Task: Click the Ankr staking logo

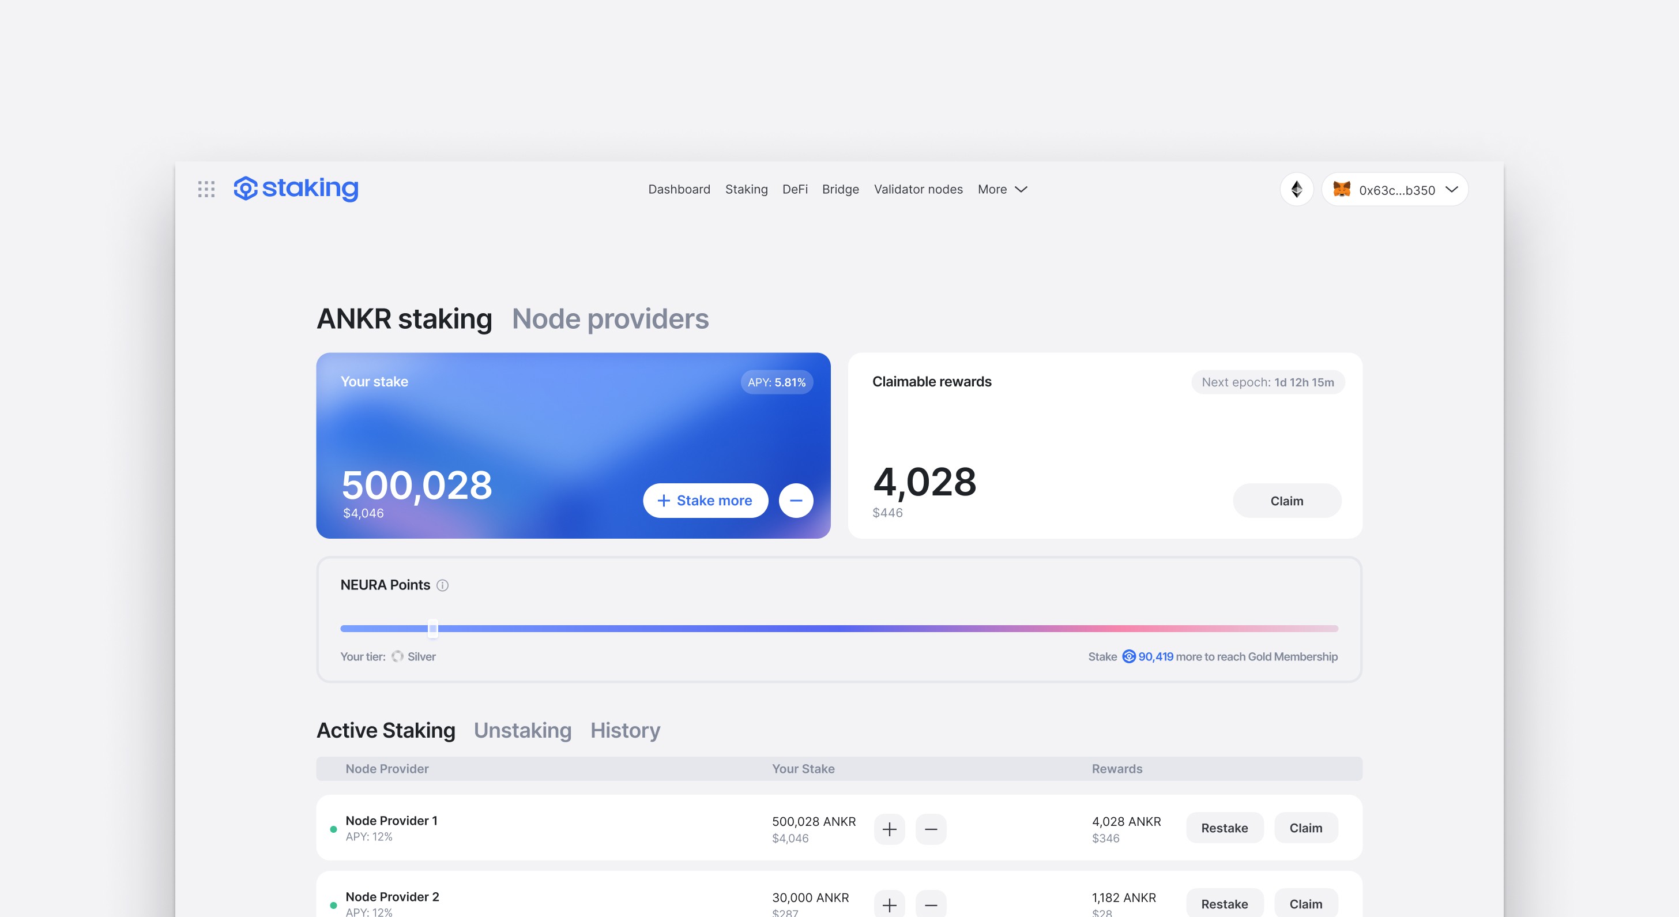Action: coord(296,189)
